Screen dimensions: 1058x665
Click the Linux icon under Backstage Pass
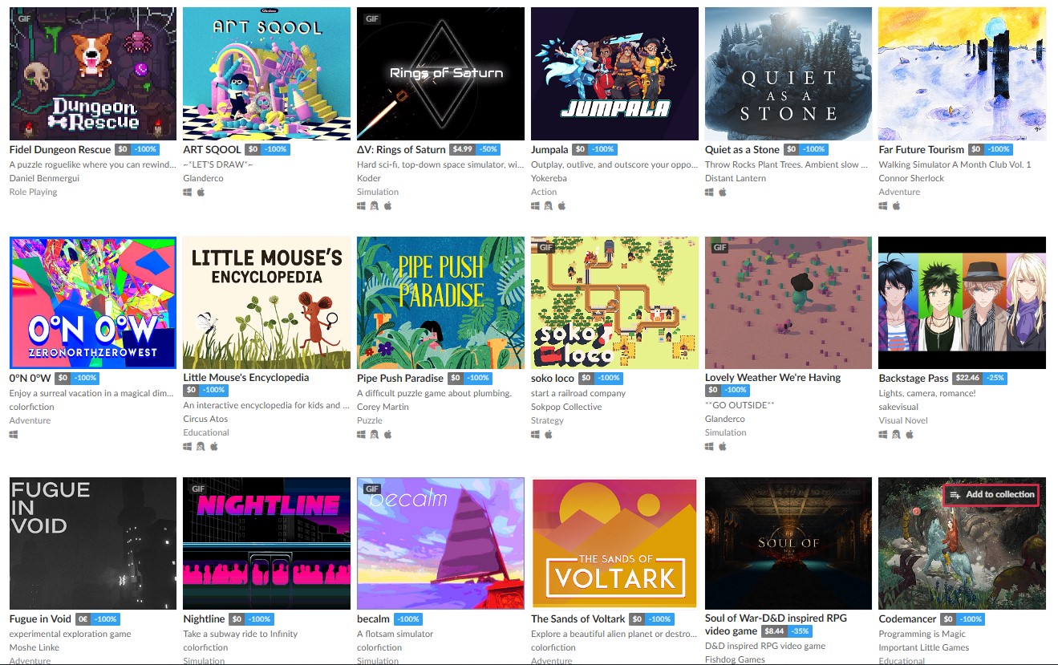pos(896,435)
